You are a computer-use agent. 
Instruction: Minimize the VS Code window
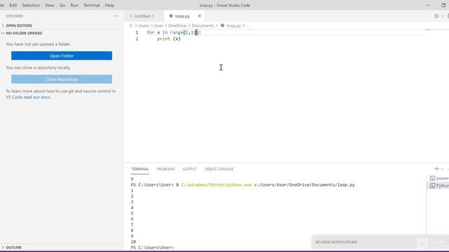pos(428,5)
